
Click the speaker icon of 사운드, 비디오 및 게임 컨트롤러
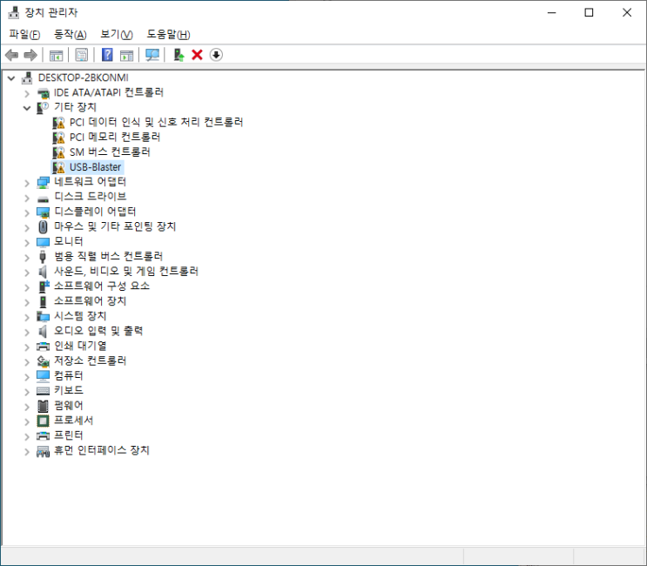(43, 272)
